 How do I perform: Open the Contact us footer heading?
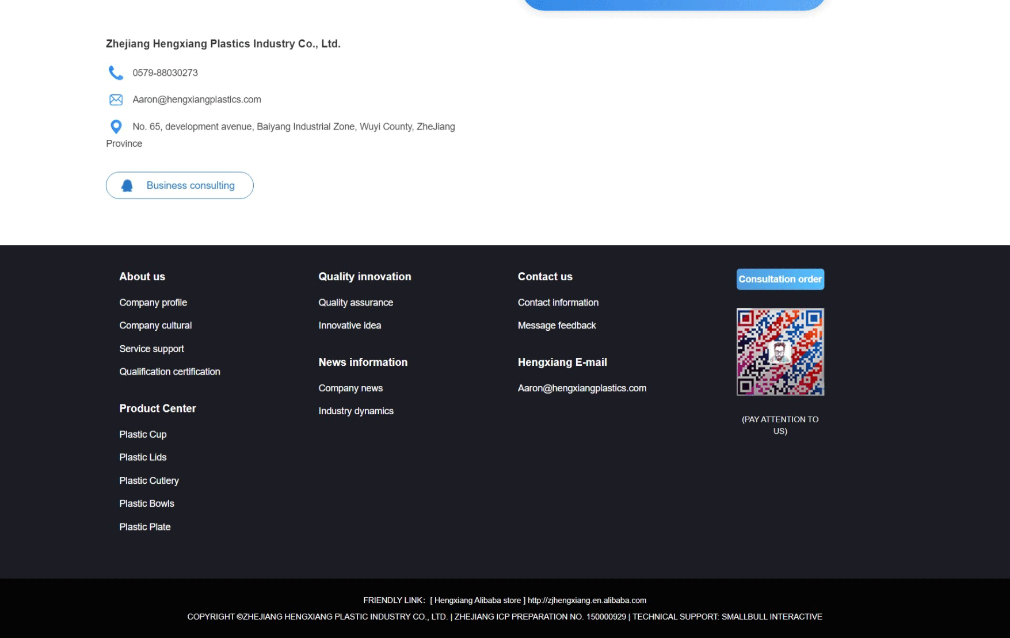pos(545,277)
